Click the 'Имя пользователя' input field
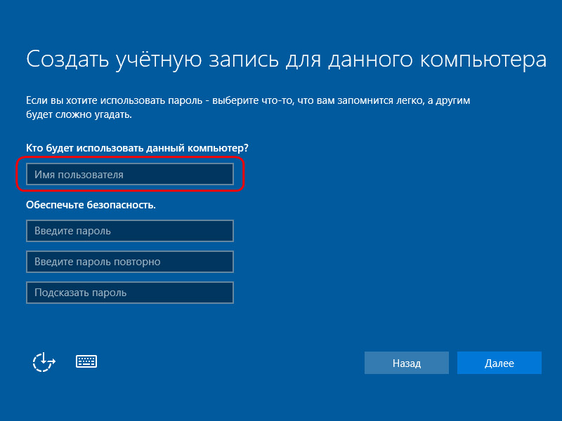562x421 pixels. 130,174
